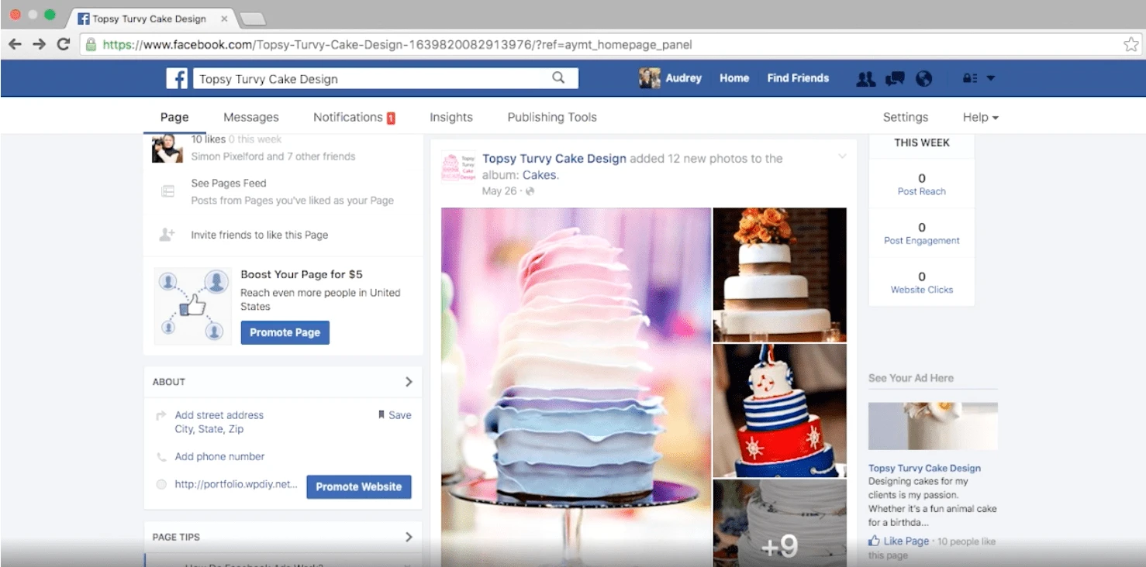
Task: Expand the ABOUT section arrow
Action: coord(409,382)
